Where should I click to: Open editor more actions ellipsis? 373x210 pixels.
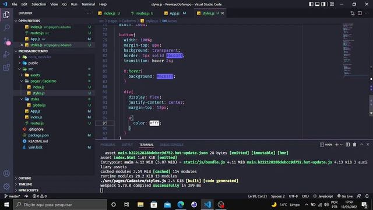[x=367, y=13]
